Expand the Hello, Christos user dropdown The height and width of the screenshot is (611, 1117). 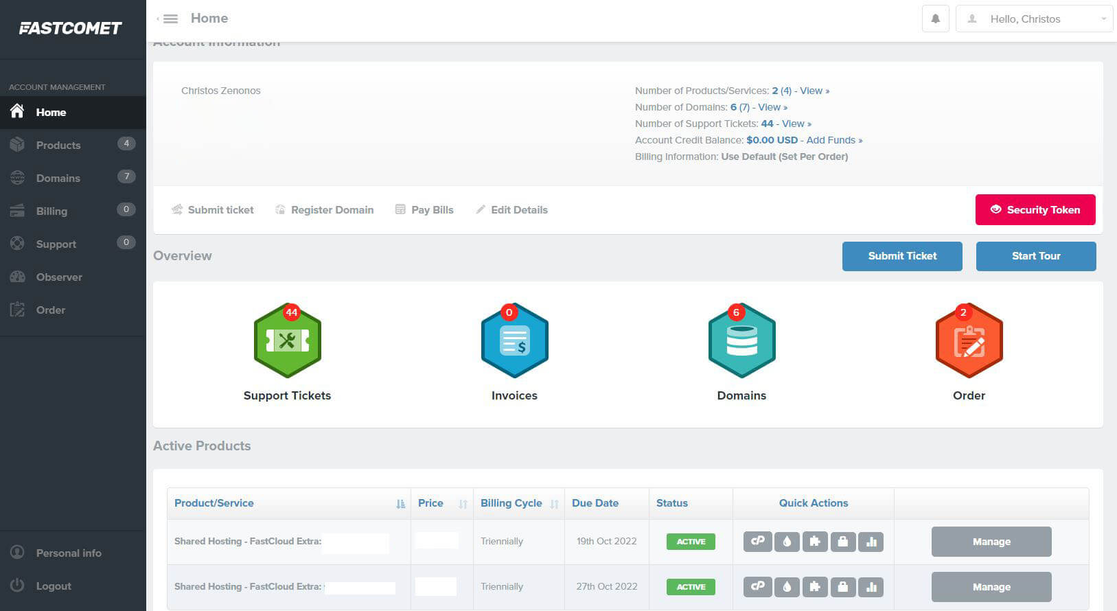coord(1034,19)
